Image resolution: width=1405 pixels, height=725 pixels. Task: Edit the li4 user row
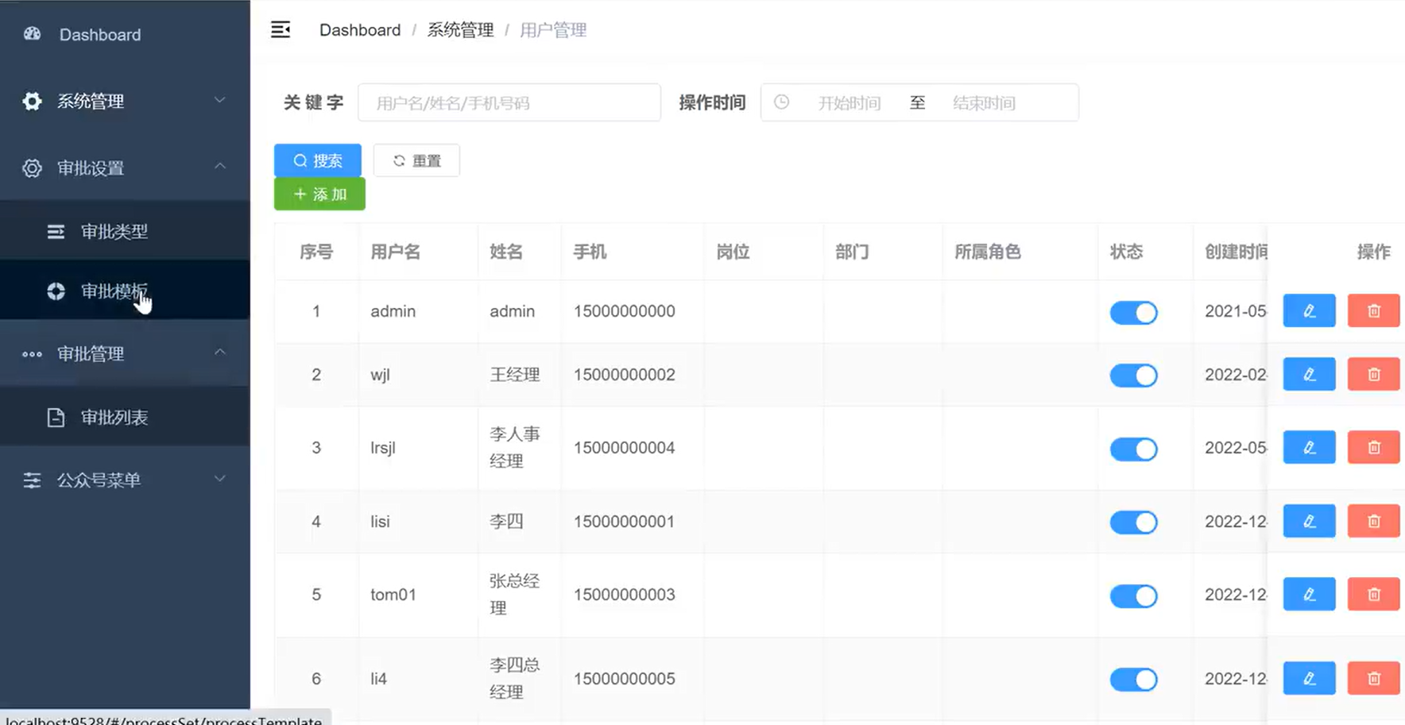(x=1309, y=679)
